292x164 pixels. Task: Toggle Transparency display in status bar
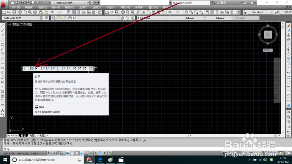click(x=100, y=153)
